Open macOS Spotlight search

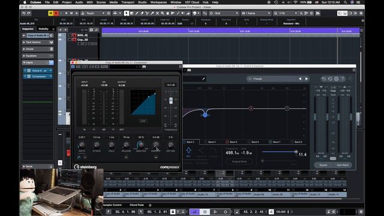[346, 2]
